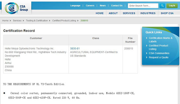180x104 pixels.
Task: Open Certification Marks & Labels quick link
Action: coord(160,40)
